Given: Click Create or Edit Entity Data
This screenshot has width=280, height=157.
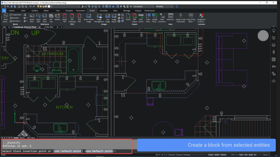Looking at the screenshot, I should 181,18.
